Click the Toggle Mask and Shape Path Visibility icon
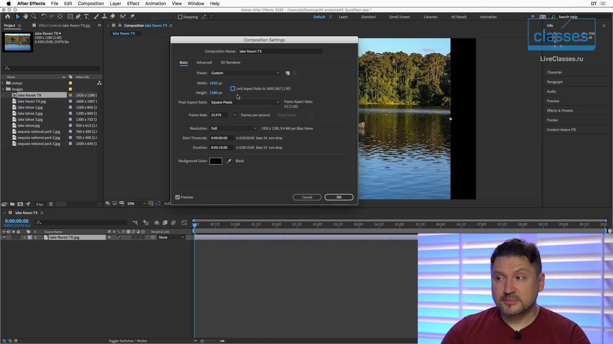This screenshot has height=344, width=613. [158, 203]
